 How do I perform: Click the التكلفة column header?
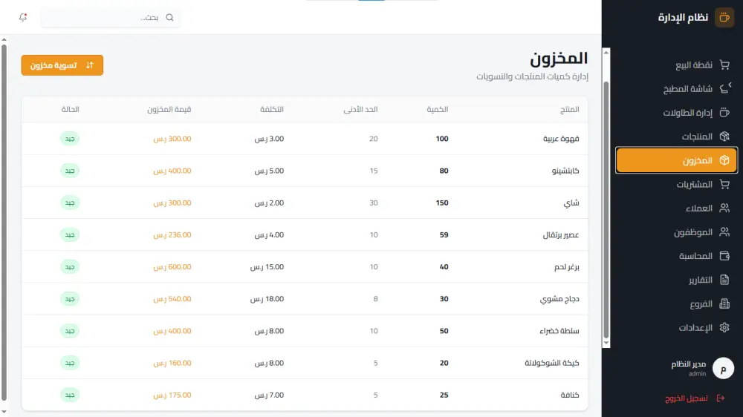click(x=271, y=109)
